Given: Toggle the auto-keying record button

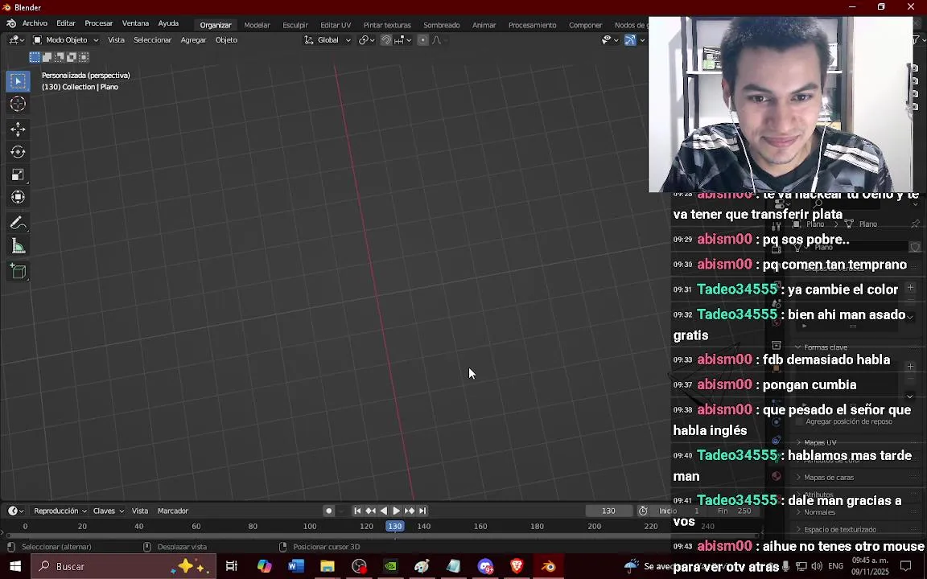Looking at the screenshot, I should click(x=328, y=511).
